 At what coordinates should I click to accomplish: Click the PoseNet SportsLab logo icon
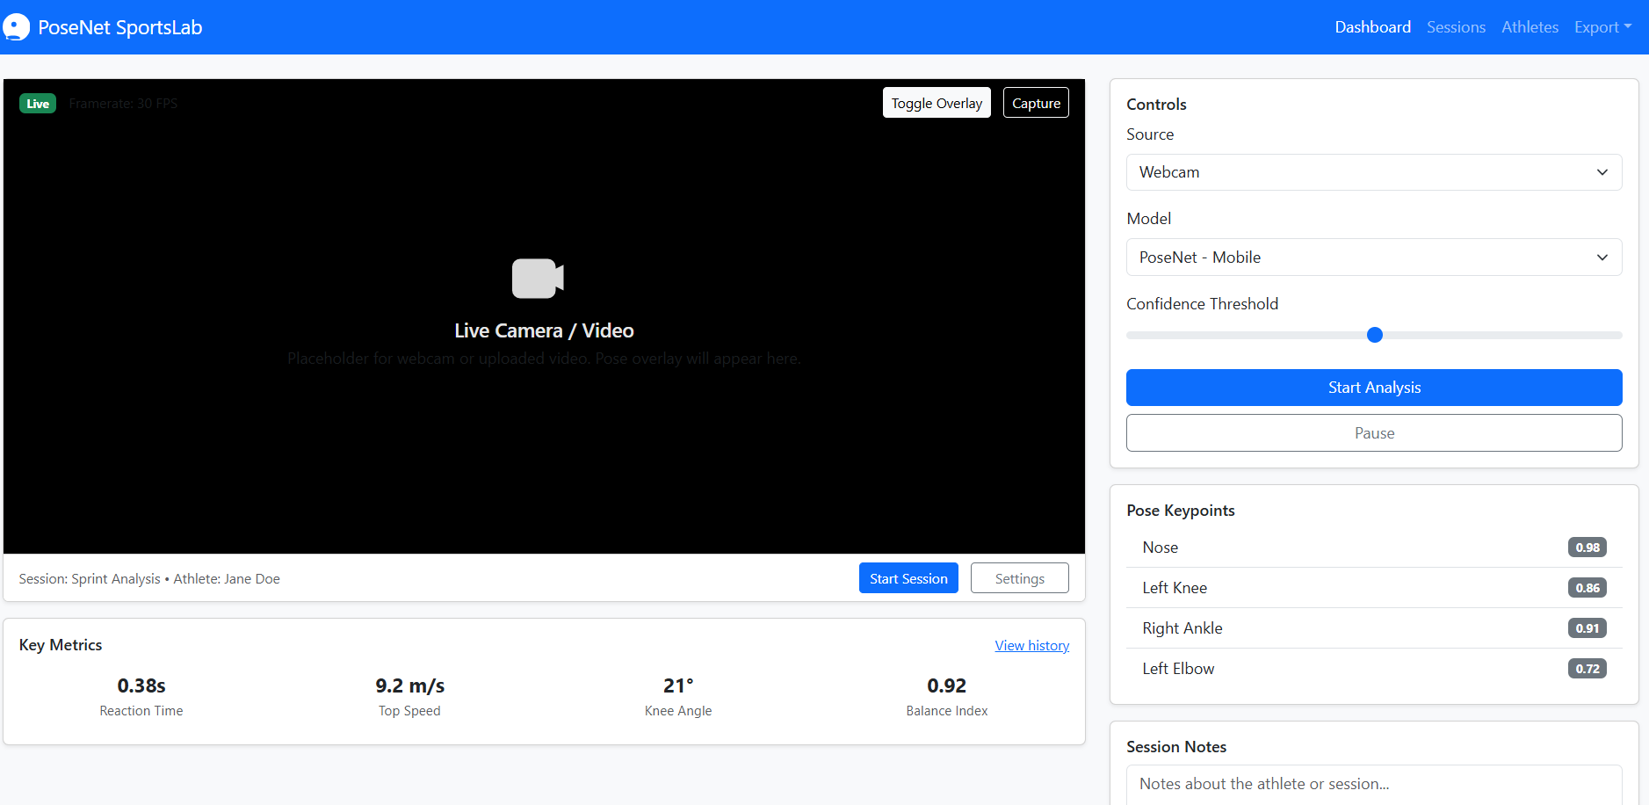pos(16,27)
